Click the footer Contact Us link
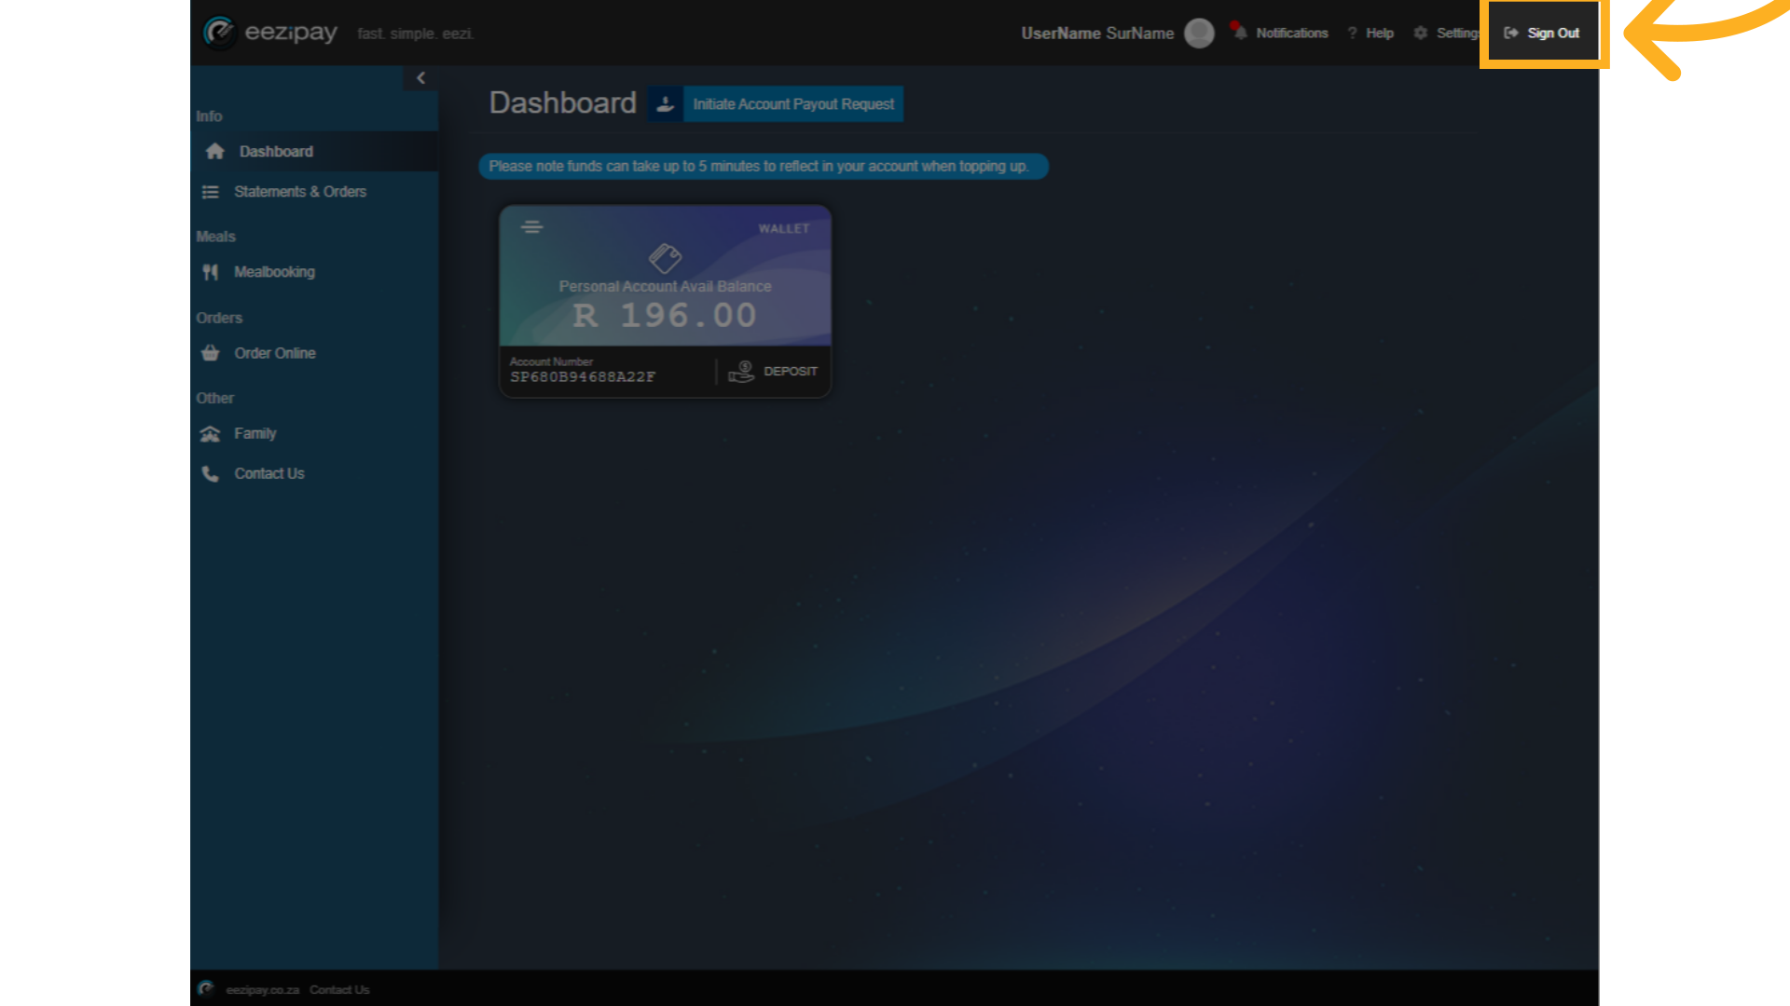The height and width of the screenshot is (1006, 1790). pos(339,990)
